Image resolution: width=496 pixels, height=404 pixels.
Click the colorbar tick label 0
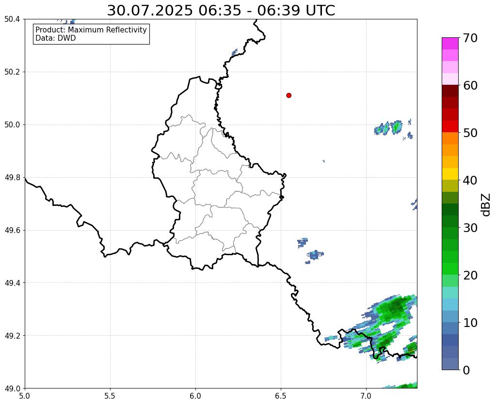[466, 370]
